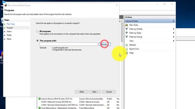
Task: Click the rules list vertical scrollbar thumb
Action: point(122,32)
